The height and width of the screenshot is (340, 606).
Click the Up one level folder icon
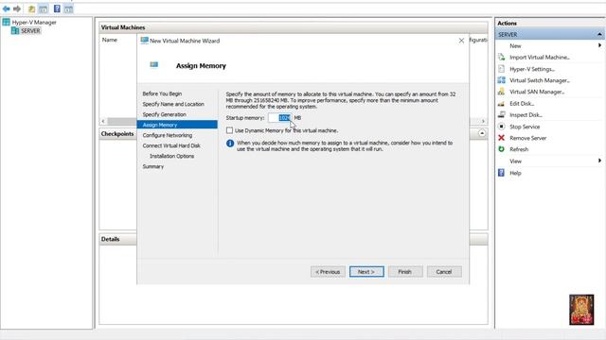[31, 8]
